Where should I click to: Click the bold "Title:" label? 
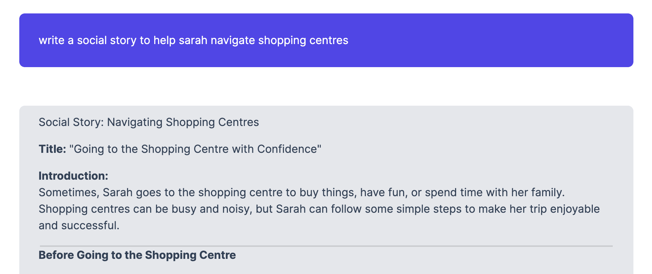(52, 149)
